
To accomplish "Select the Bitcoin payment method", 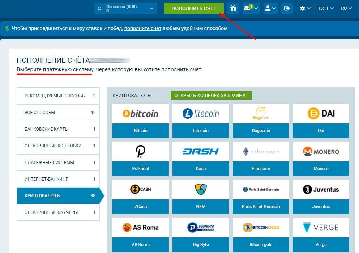I will click(140, 120).
